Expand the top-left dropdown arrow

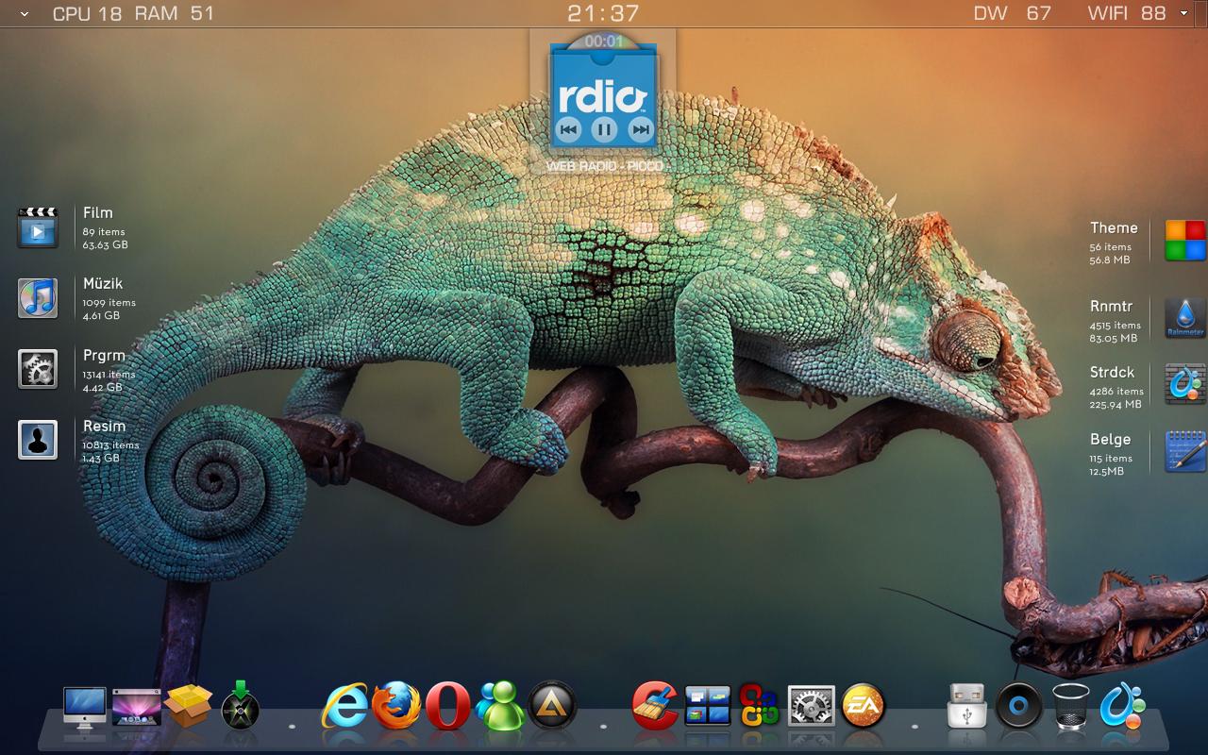24,14
